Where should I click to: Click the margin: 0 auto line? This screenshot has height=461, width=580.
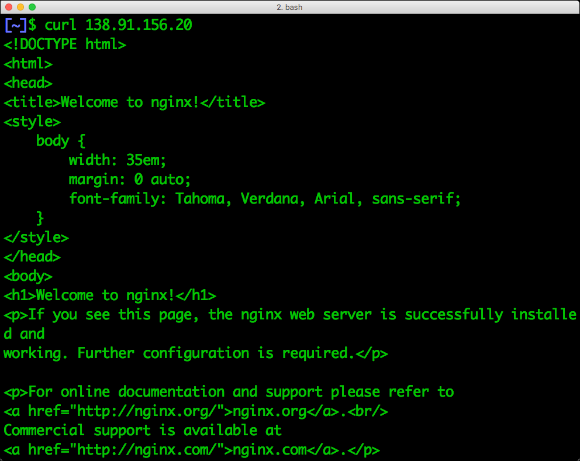(130, 179)
